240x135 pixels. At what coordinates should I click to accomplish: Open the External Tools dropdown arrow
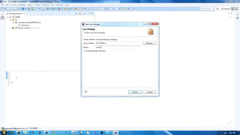61,9
